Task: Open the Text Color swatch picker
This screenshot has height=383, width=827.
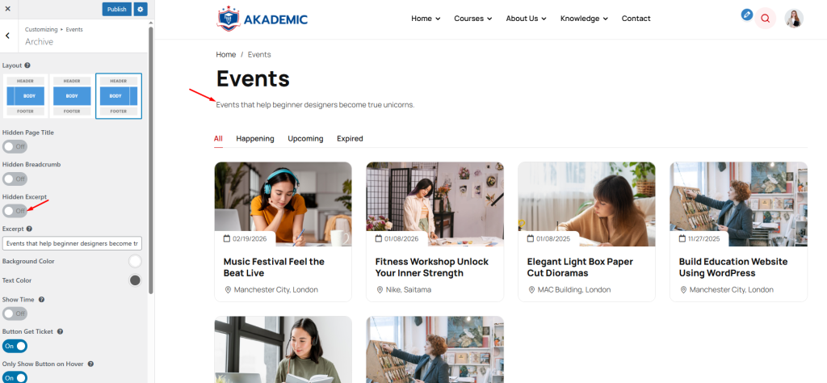Action: pos(135,280)
